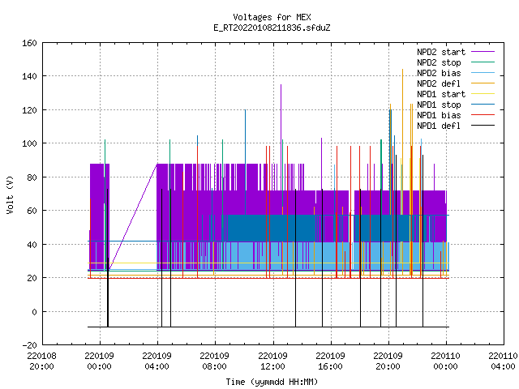The image size is (519, 389).
Task: Click the black NPD1 defl legend line
Action: [x=483, y=126]
